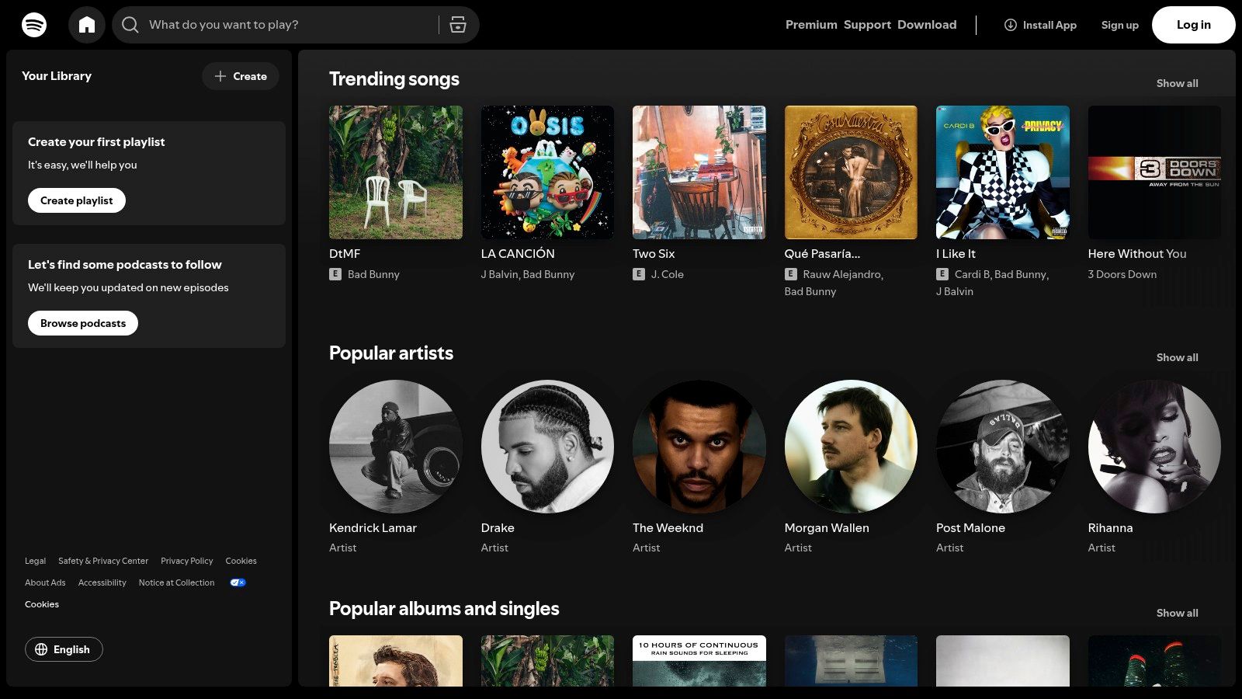
Task: Click the 'Two Six' title
Action: pos(654,253)
